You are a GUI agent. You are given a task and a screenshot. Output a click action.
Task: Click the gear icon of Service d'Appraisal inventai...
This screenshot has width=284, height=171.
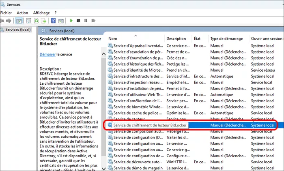(110, 45)
